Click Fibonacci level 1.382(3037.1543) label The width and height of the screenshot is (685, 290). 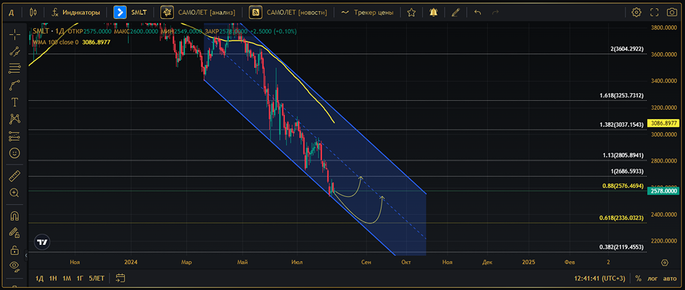pyautogui.click(x=622, y=125)
